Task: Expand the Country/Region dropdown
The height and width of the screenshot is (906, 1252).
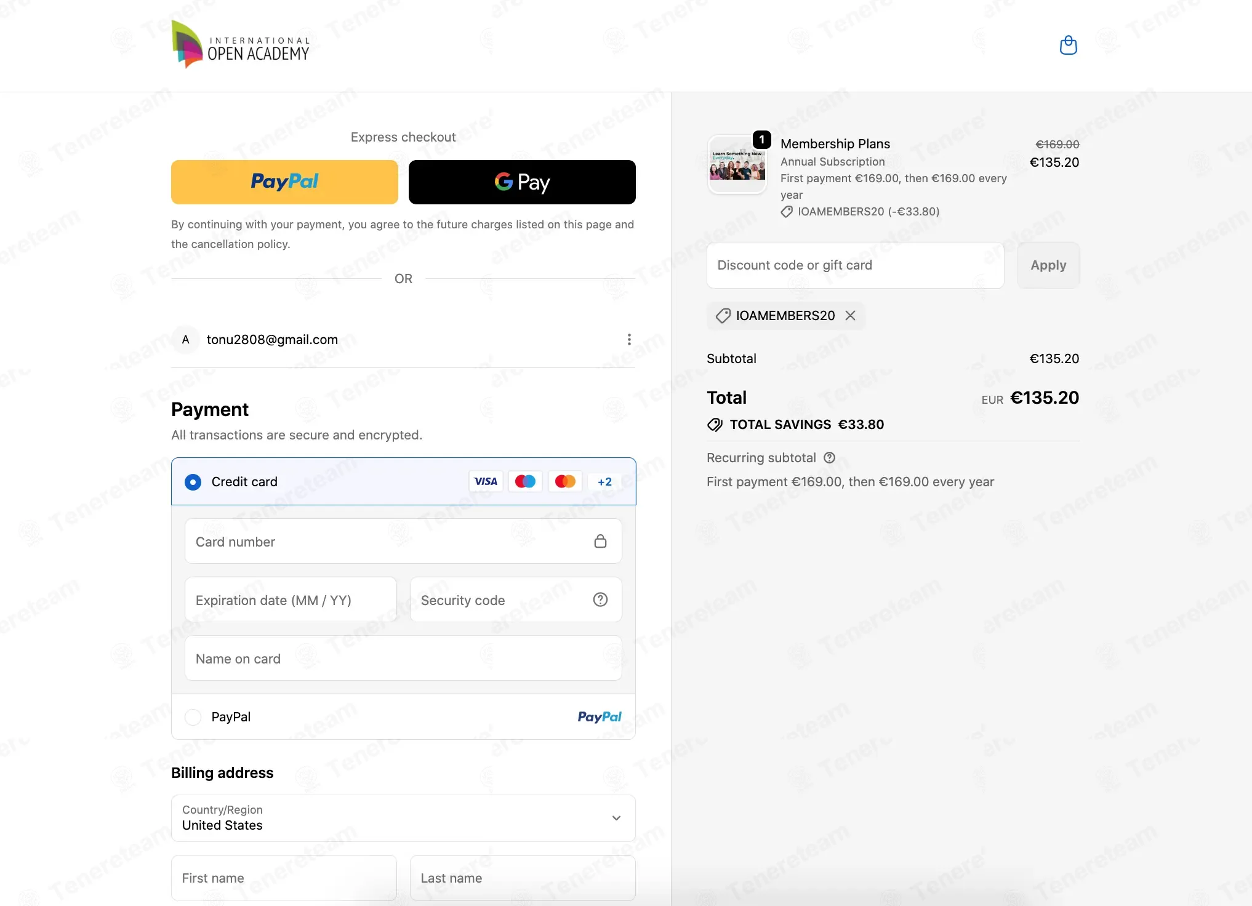Action: pos(403,818)
